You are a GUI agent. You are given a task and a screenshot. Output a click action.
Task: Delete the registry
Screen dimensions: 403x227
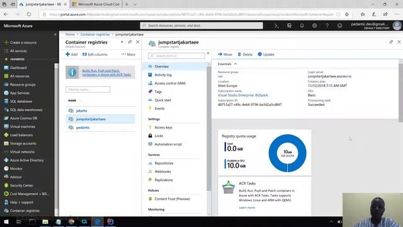[245, 54]
